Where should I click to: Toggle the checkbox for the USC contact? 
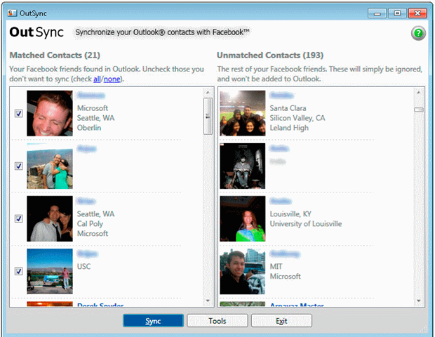tap(18, 271)
